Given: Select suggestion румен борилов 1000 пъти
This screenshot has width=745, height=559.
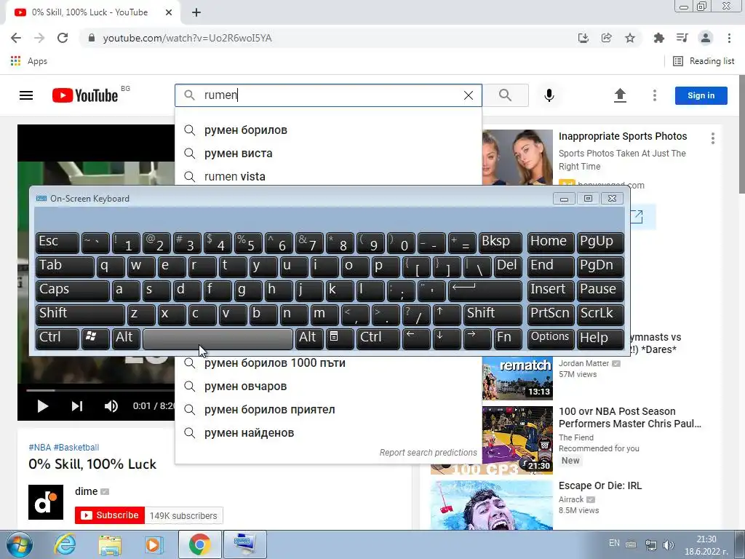Looking at the screenshot, I should tap(328, 362).
